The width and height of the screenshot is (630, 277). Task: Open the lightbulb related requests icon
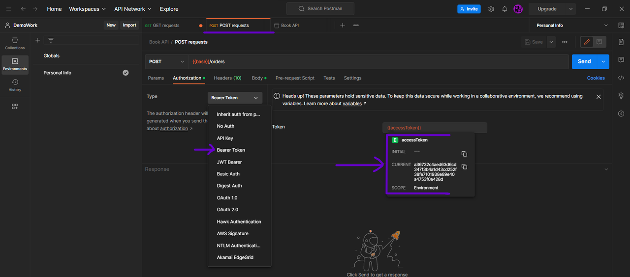[621, 96]
